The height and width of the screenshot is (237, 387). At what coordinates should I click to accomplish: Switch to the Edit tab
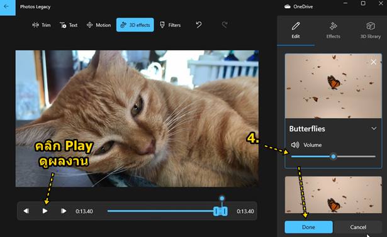296,31
